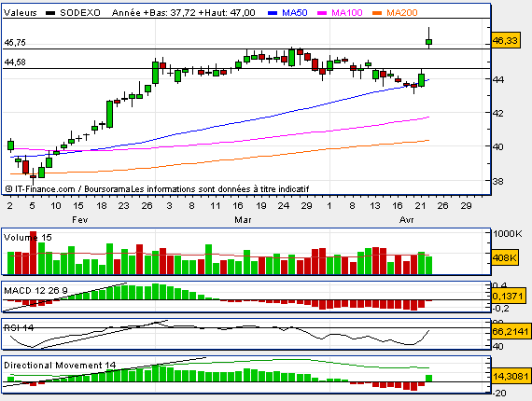Click the 1000K volume axis label

tap(508, 234)
